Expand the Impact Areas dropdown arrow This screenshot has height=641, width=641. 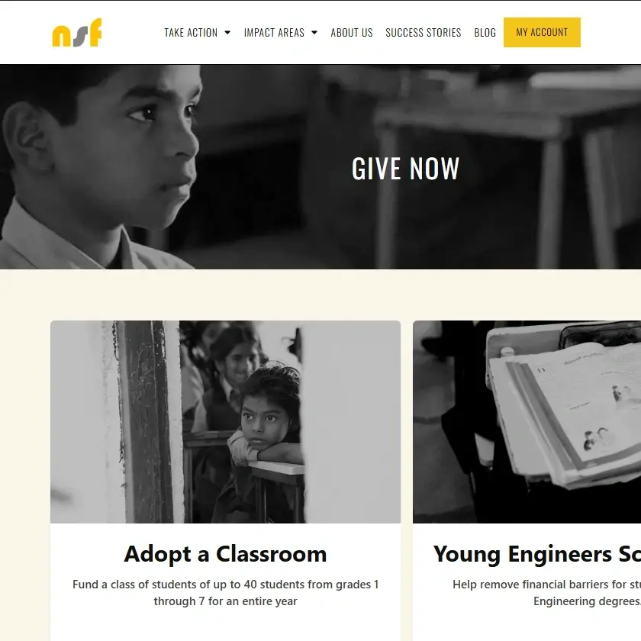(314, 32)
